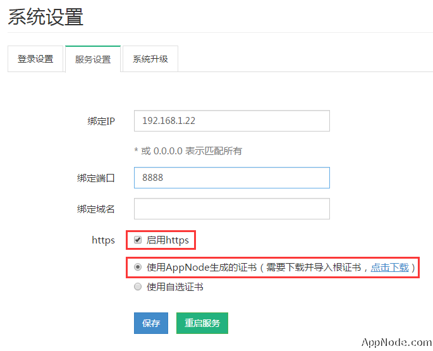The height and width of the screenshot is (351, 433).
Task: Click the 绑定域名 field label
Action: (96, 209)
